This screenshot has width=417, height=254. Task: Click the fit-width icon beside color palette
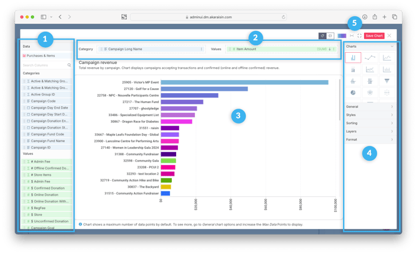(x=352, y=35)
